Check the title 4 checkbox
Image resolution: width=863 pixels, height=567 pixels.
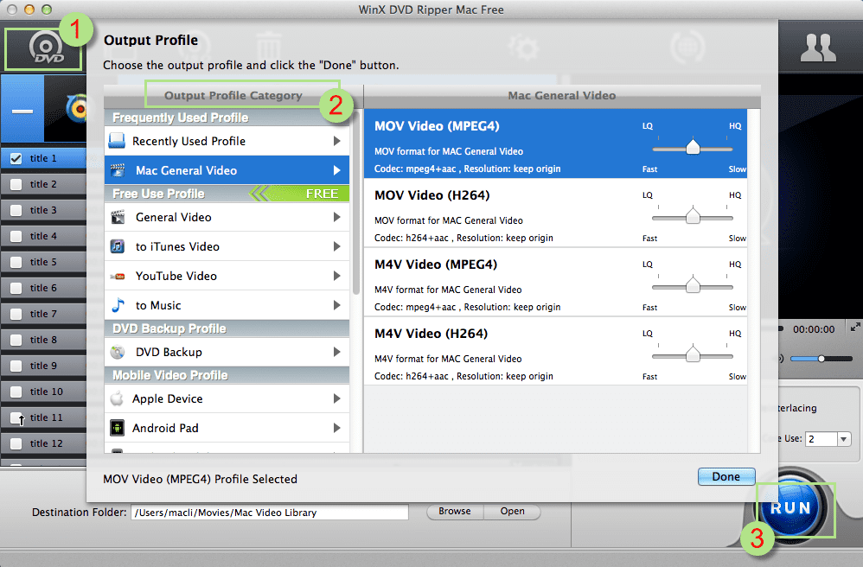tap(16, 236)
